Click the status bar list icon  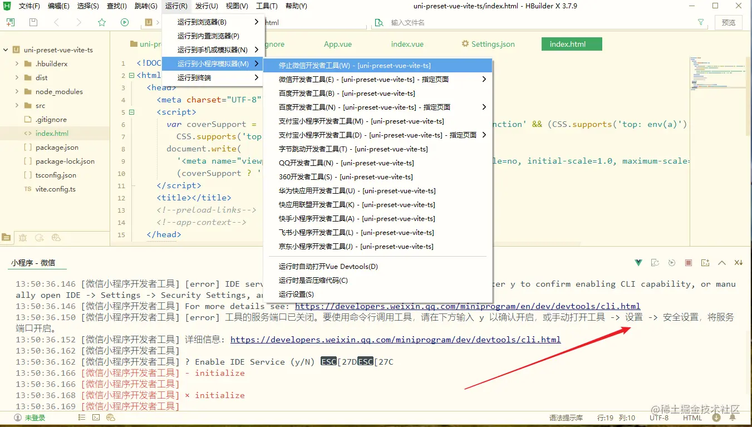point(82,417)
